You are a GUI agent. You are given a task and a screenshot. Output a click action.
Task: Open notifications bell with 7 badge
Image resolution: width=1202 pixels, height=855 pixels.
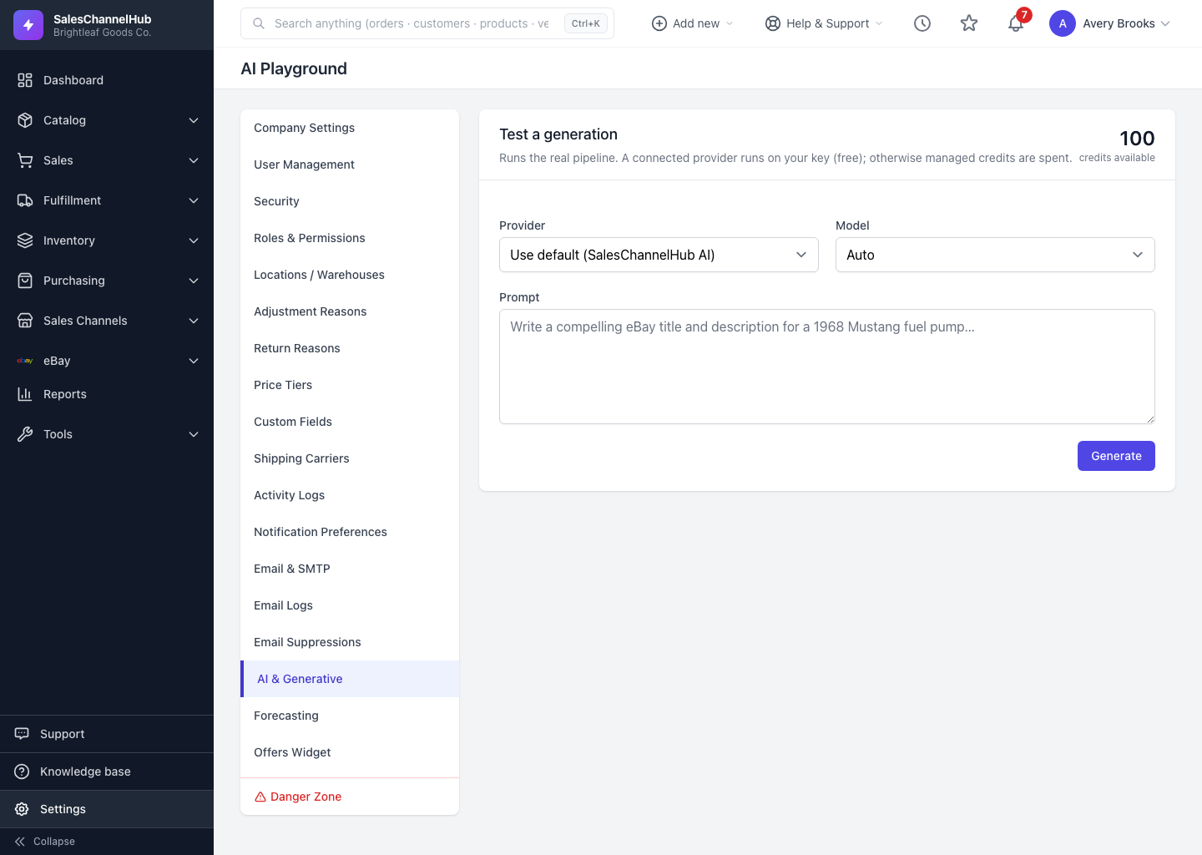(x=1016, y=23)
